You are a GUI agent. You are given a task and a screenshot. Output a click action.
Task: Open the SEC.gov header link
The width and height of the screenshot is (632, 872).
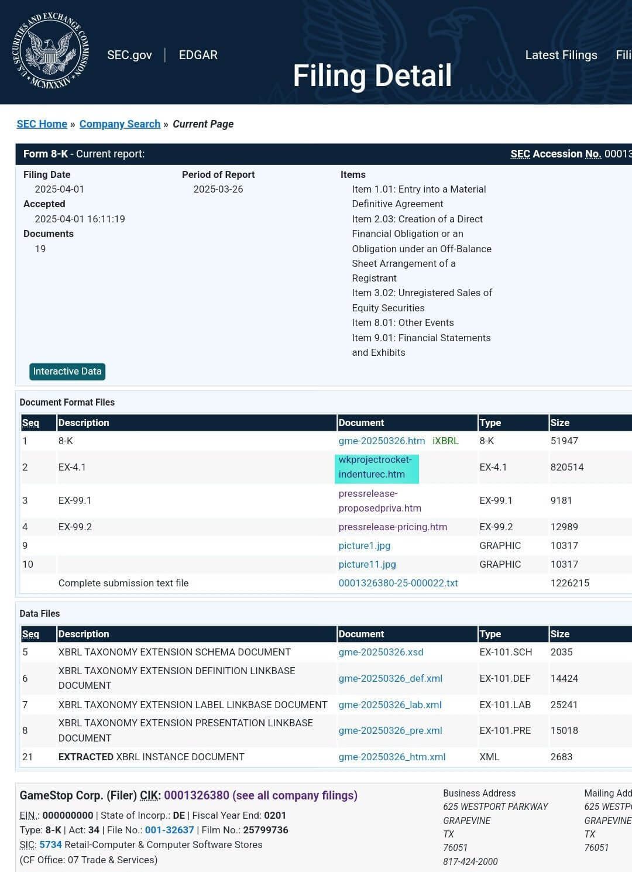pyautogui.click(x=129, y=55)
